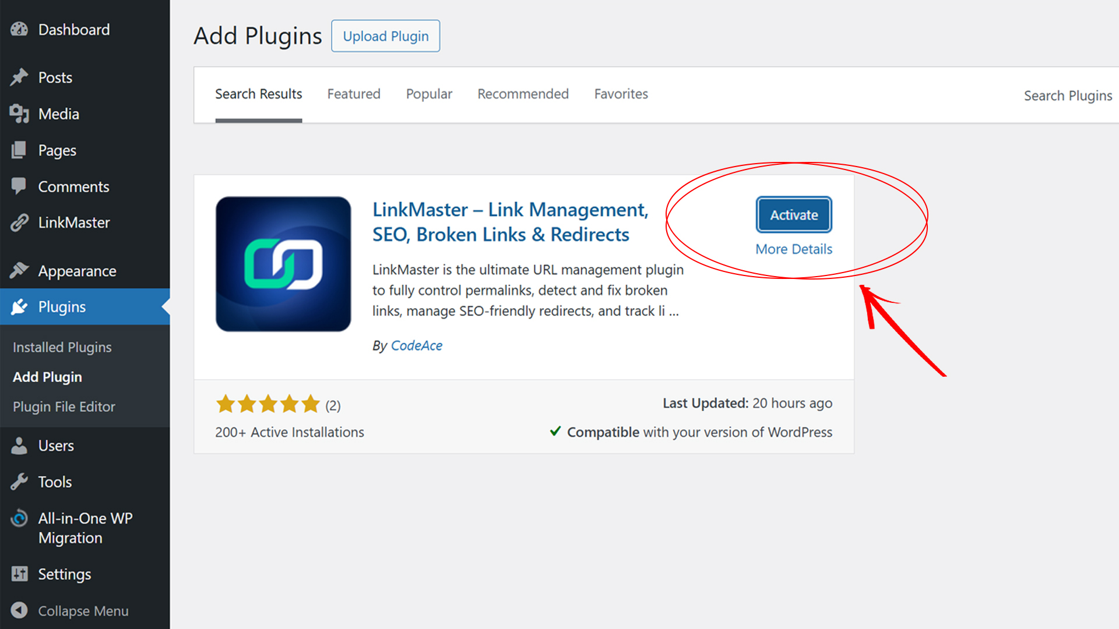Screen dimensions: 1119x629
Task: Open More Details for LinkMaster
Action: [x=794, y=249]
